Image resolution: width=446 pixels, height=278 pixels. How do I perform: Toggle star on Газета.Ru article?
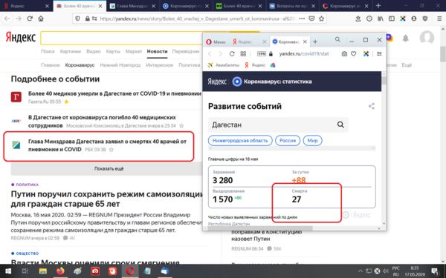pos(66,102)
